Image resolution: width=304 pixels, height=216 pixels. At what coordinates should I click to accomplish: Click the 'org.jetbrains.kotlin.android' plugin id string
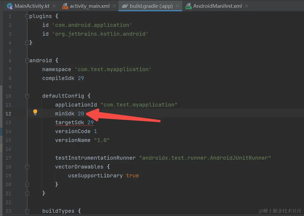coord(100,34)
